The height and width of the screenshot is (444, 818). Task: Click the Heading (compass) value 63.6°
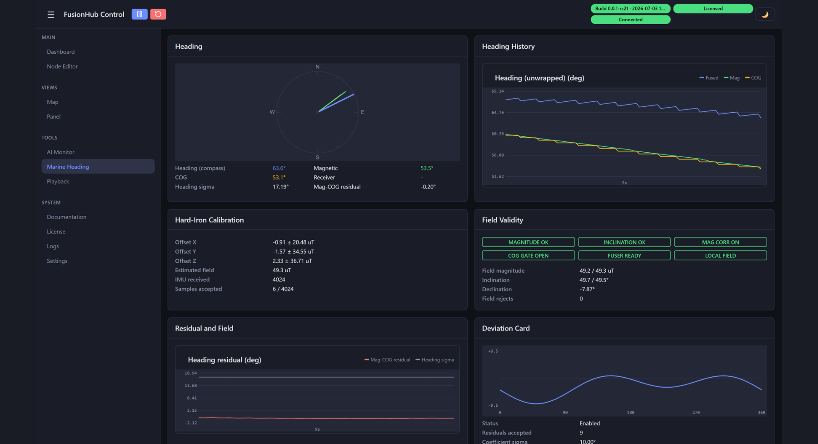coord(279,168)
